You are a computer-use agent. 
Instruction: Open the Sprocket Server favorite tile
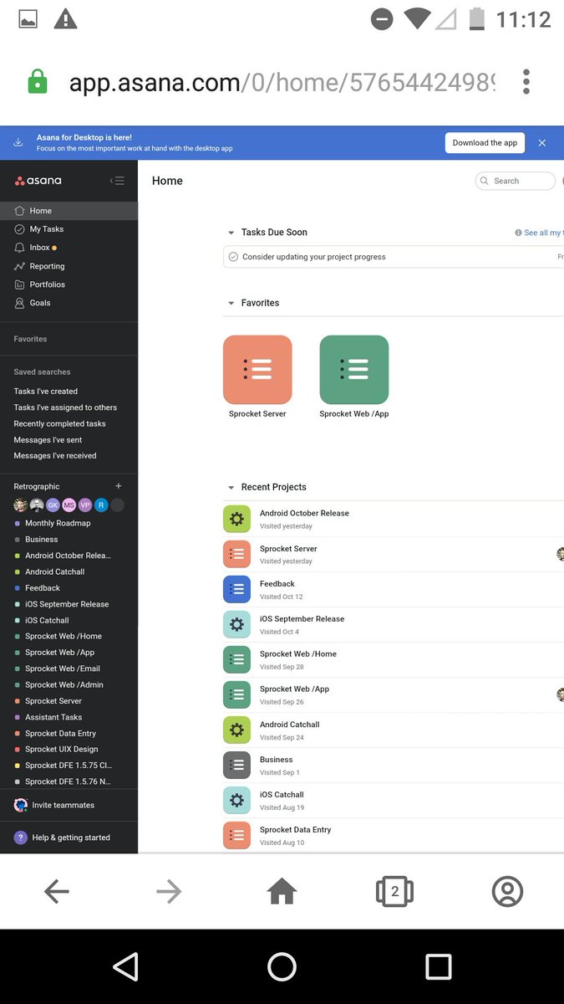coord(257,370)
